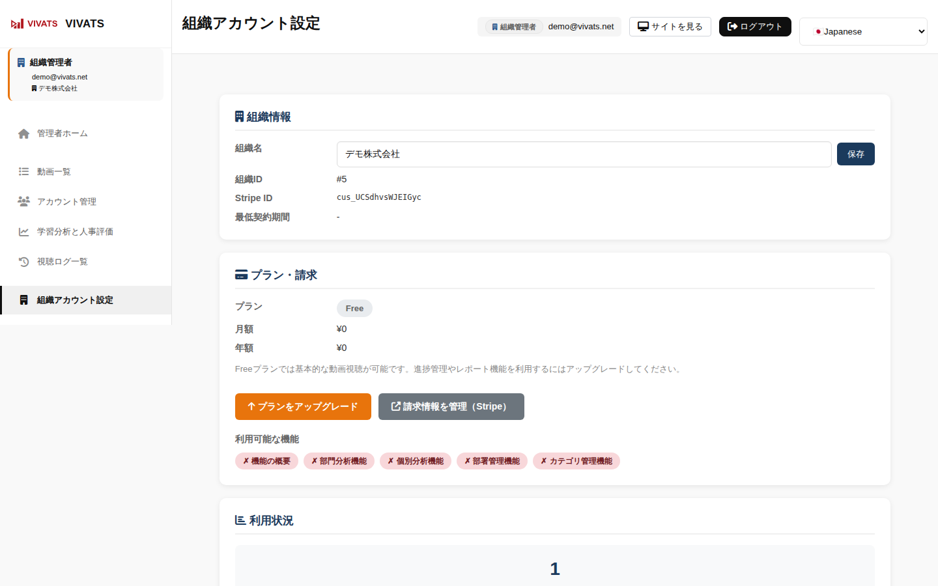Click the VIVATS logo icon

tap(18, 23)
